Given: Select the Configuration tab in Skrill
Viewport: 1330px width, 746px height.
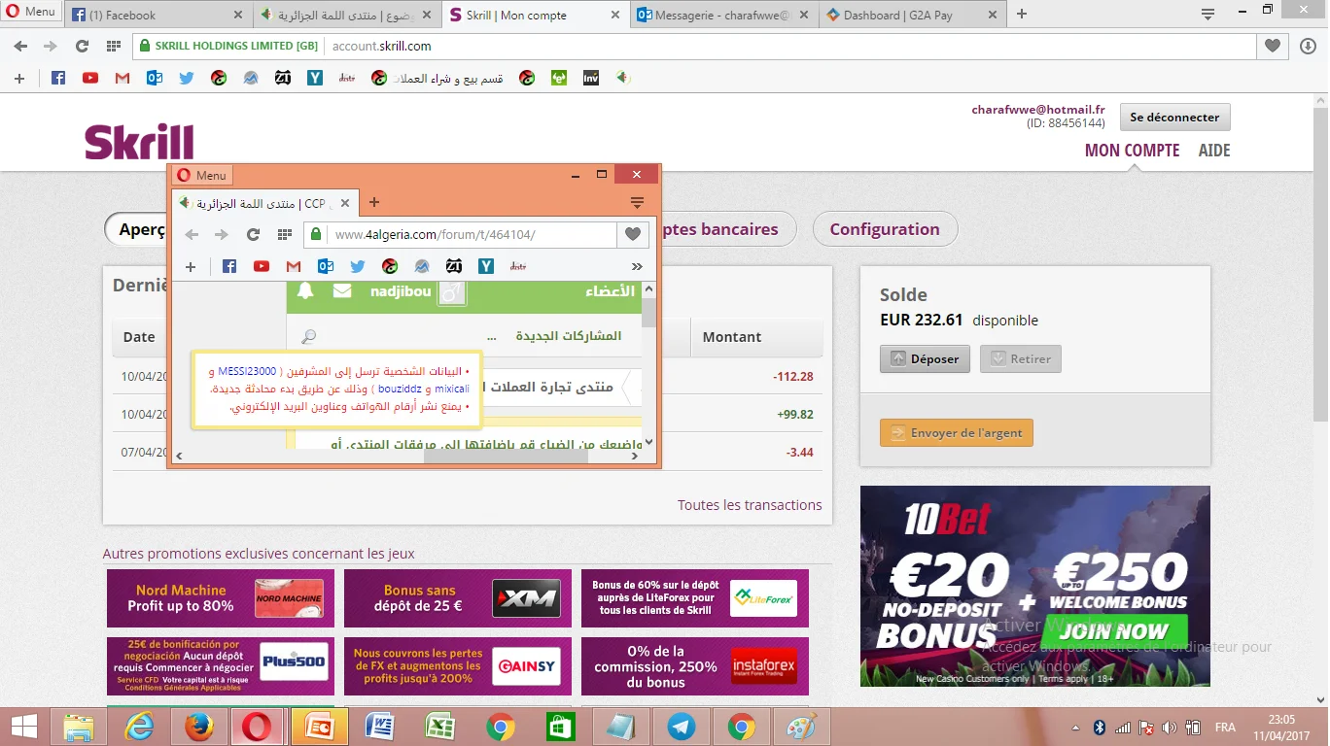Looking at the screenshot, I should coord(884,229).
